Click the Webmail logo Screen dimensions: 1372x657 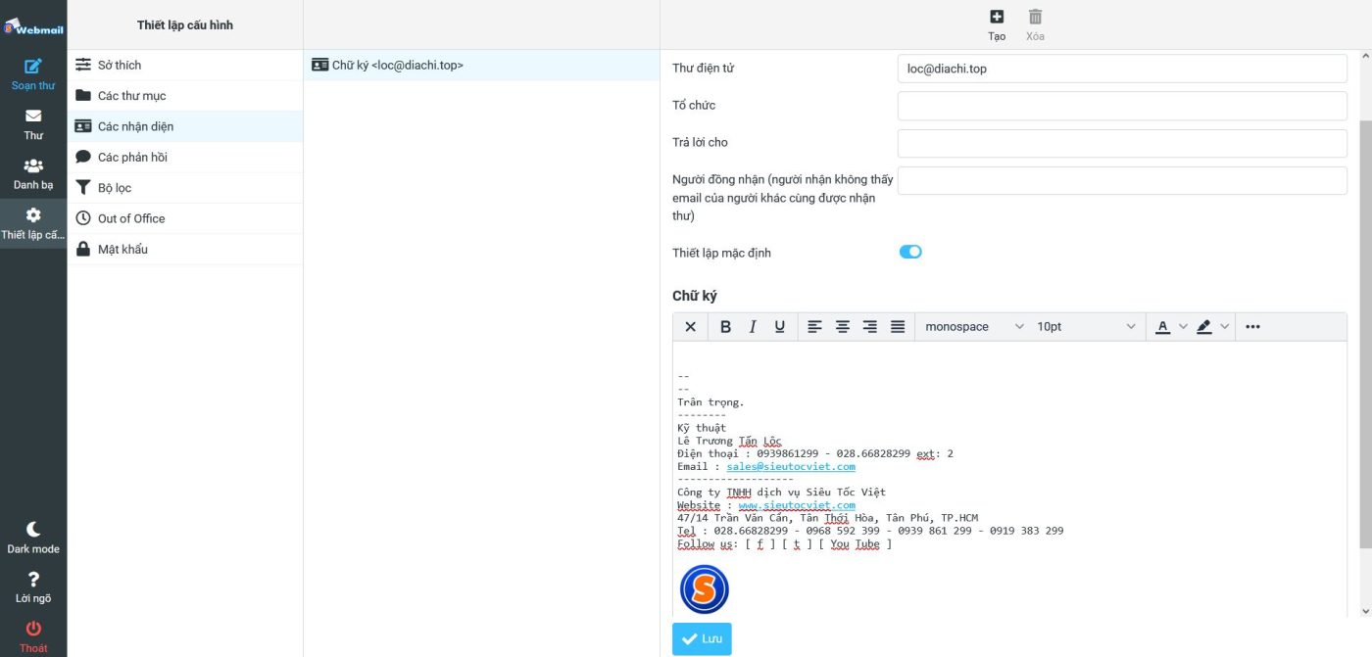click(33, 25)
